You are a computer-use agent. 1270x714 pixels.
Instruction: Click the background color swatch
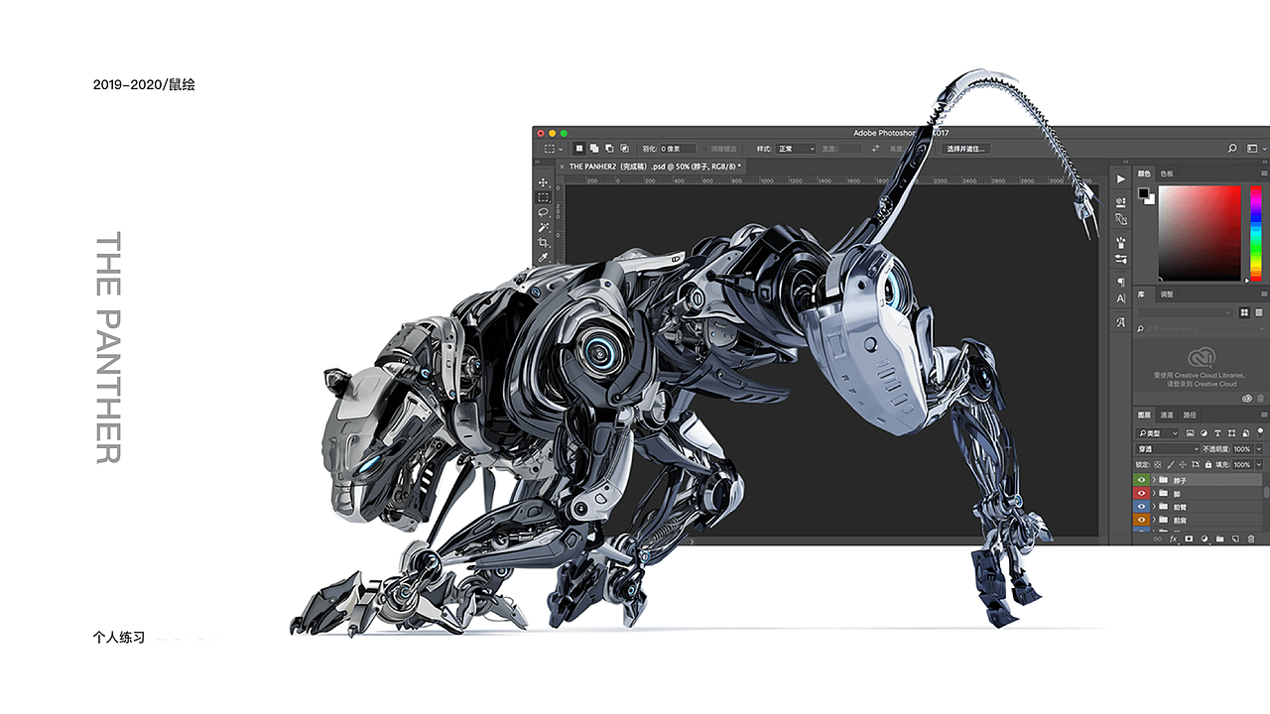[x=1151, y=200]
